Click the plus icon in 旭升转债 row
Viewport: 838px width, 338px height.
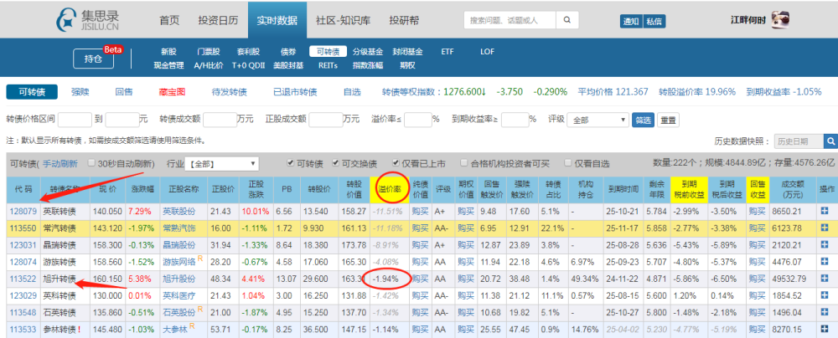click(825, 279)
